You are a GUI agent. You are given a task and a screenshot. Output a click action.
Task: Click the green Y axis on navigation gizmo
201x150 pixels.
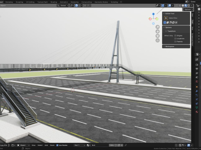157,19
